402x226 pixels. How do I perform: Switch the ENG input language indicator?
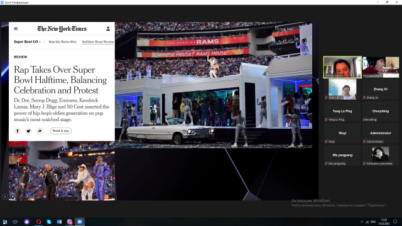pos(373,222)
